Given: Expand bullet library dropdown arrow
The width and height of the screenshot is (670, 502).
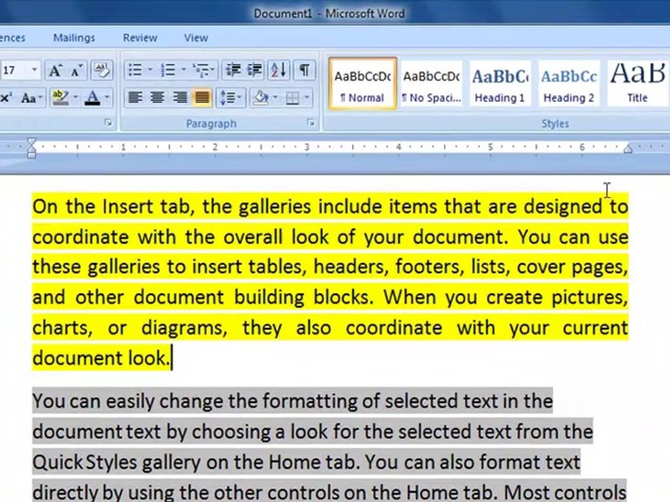Looking at the screenshot, I should (x=150, y=70).
